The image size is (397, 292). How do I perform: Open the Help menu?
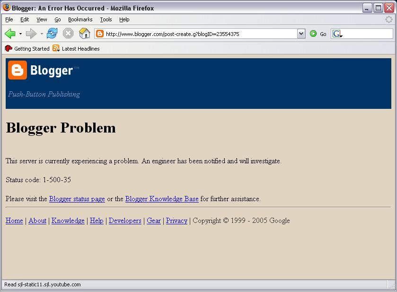124,19
